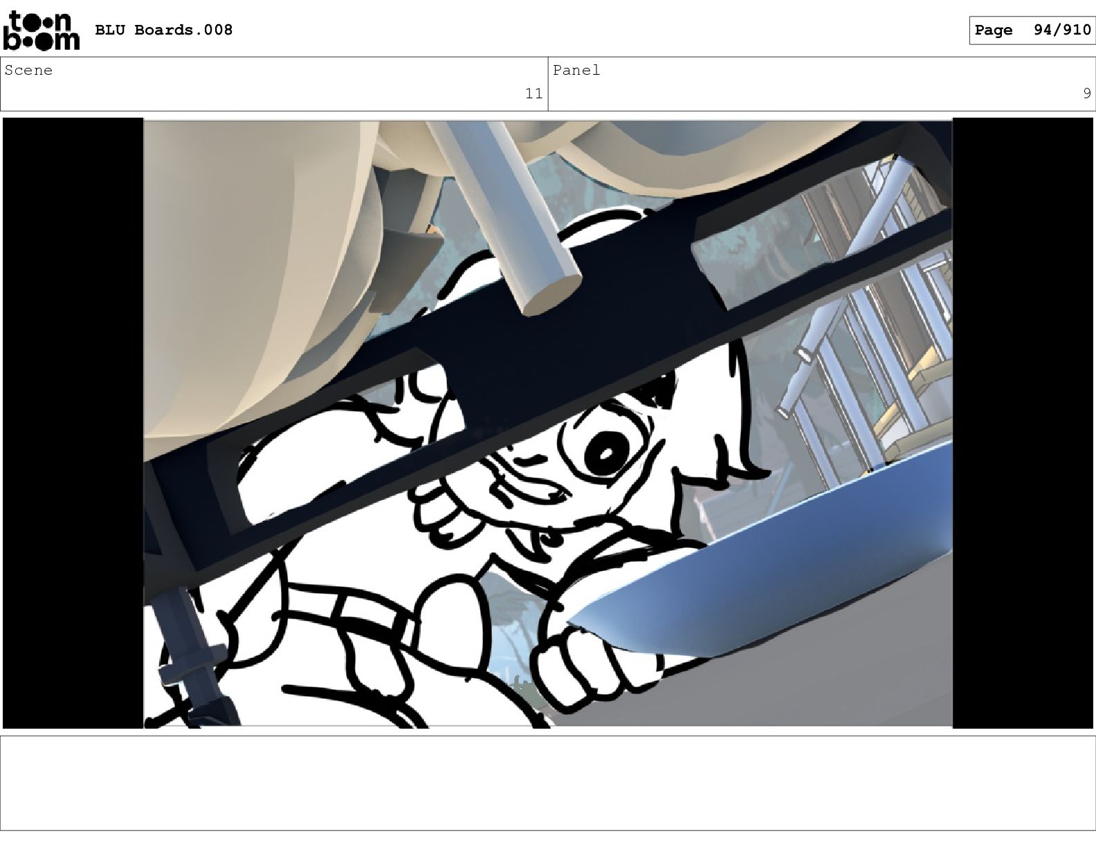1096x847 pixels.
Task: Click the 'Panel' label
Action: click(x=576, y=70)
